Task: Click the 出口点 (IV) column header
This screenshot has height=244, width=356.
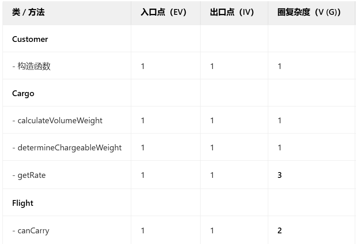Action: [x=232, y=12]
